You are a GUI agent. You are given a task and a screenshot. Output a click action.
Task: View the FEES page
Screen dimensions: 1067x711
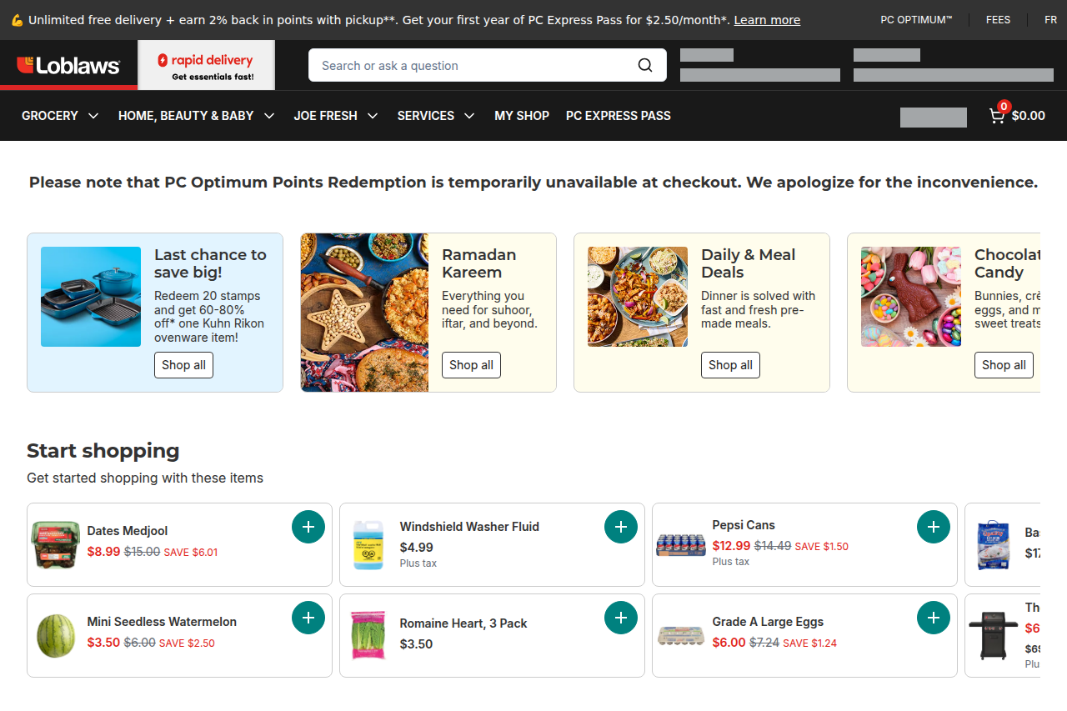[998, 19]
